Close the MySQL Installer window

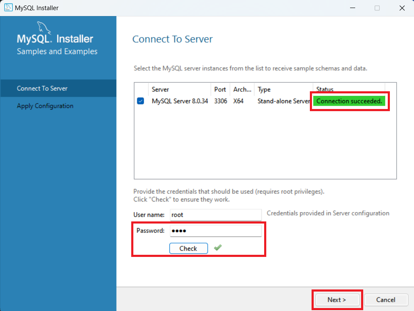click(x=402, y=8)
